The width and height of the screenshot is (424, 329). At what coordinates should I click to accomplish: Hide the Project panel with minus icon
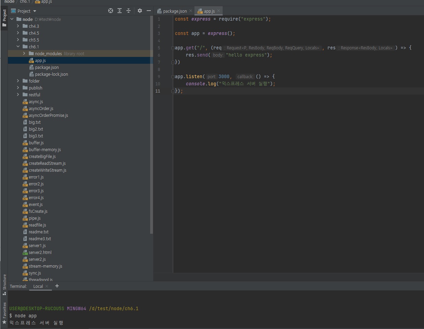coord(149,11)
